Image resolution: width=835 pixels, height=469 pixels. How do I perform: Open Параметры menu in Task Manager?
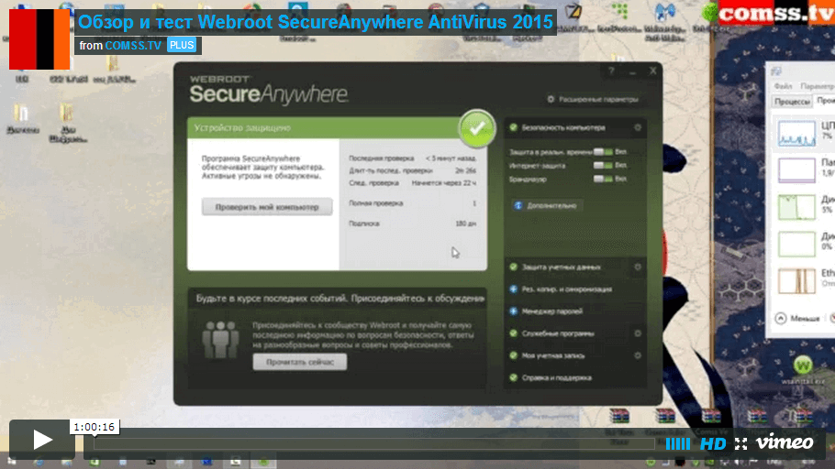[817, 86]
